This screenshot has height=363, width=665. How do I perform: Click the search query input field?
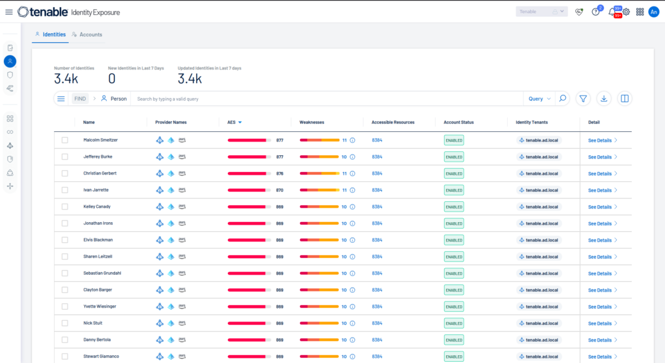pos(327,99)
